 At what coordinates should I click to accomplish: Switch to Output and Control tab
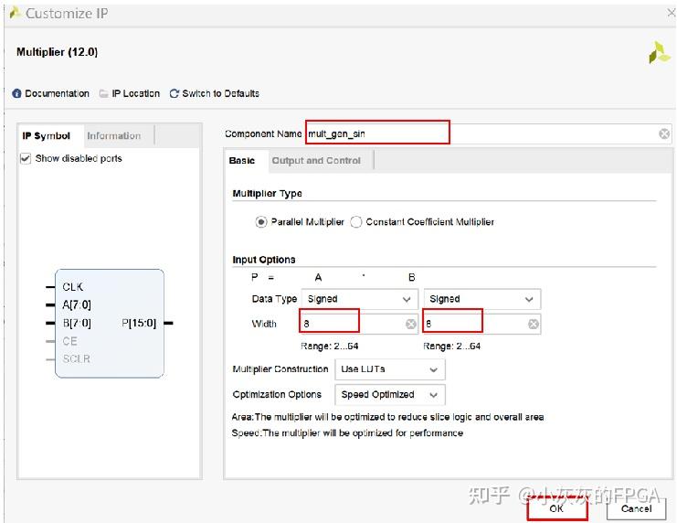pyautogui.click(x=316, y=161)
